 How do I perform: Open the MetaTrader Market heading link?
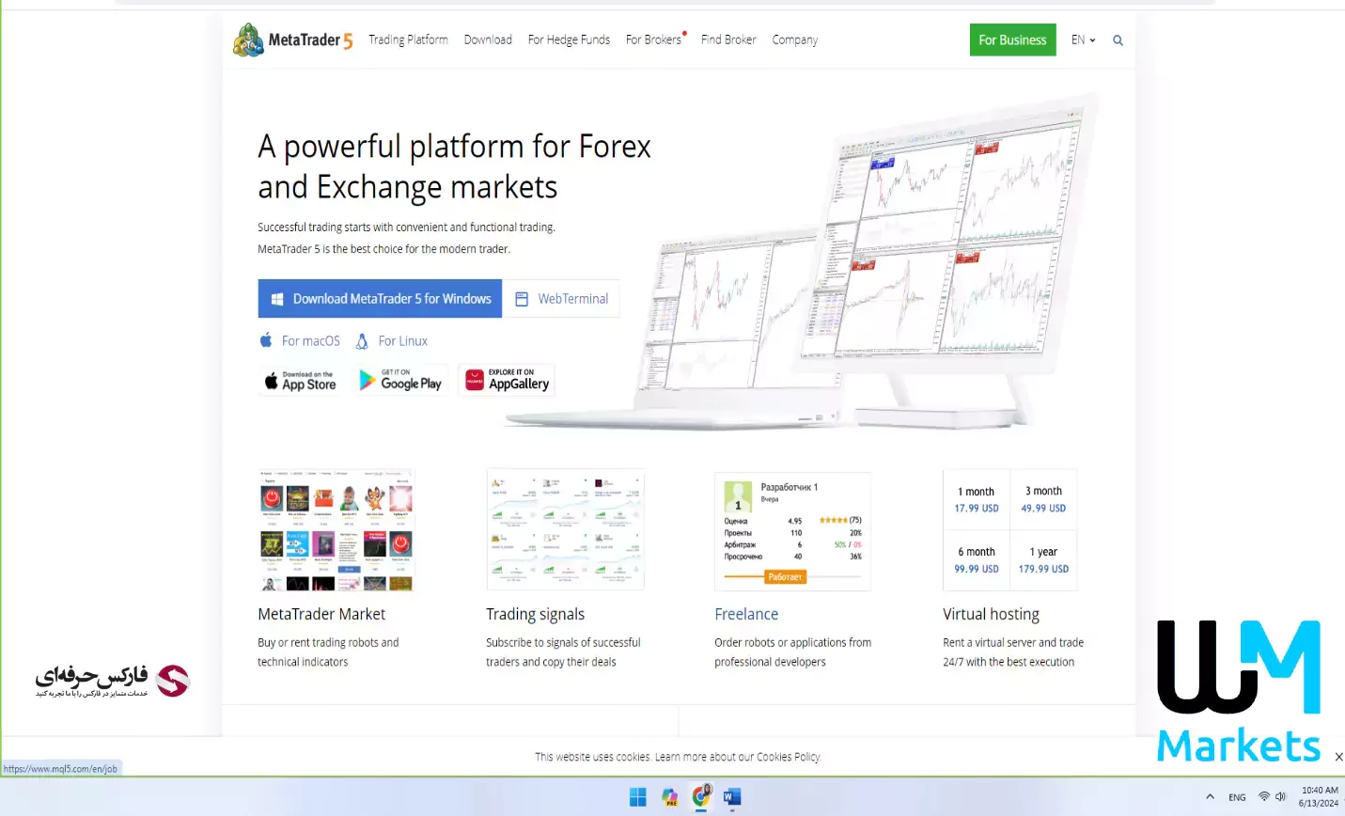point(321,614)
